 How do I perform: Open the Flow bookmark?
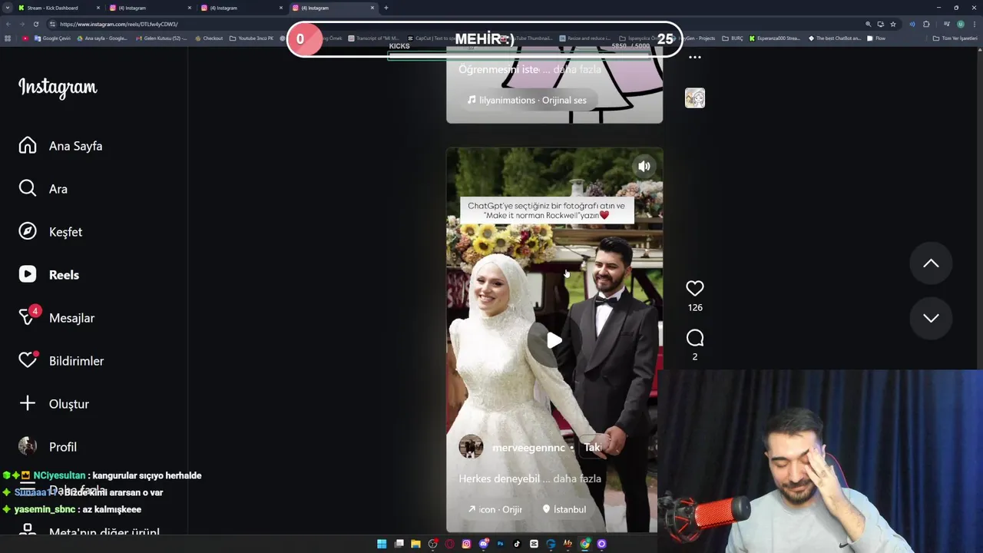tap(875, 38)
